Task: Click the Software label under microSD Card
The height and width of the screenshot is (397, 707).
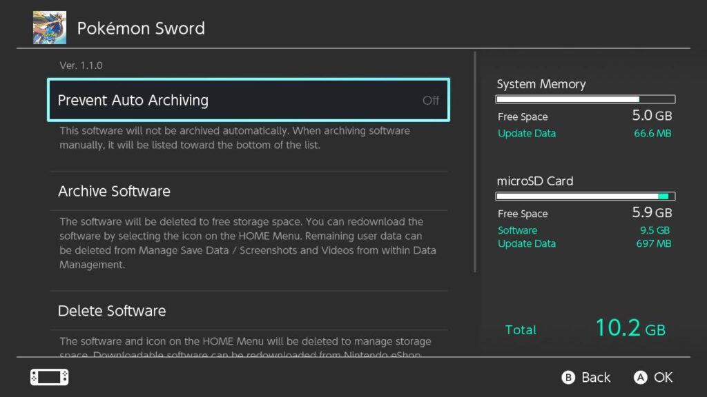Action: pos(518,230)
